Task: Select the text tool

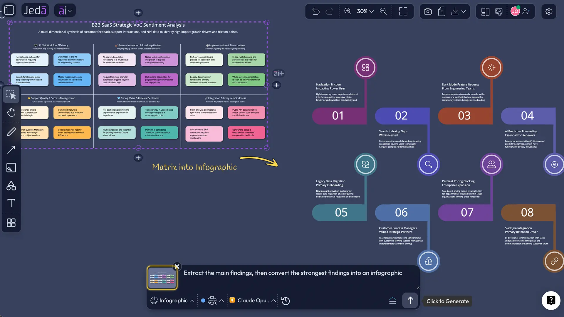Action: (x=11, y=203)
